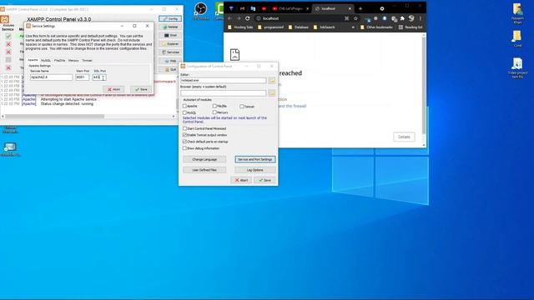Click the horizontal scrollbar of XAMPP log
The image size is (534, 300).
click(54, 117)
